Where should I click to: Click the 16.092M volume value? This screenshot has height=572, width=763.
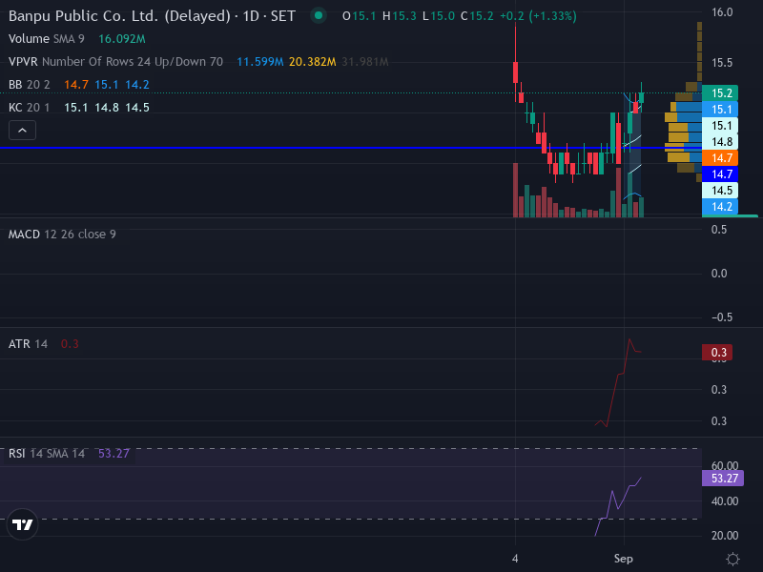[x=122, y=39]
